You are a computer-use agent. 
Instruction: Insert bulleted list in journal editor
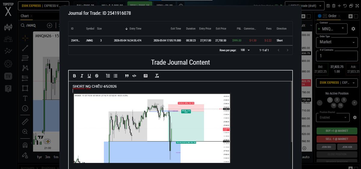tap(116, 76)
